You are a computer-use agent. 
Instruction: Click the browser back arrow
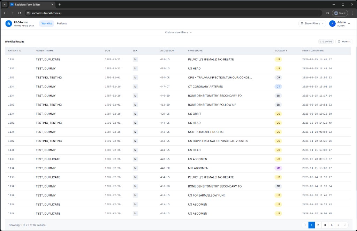pyautogui.click(x=5, y=13)
